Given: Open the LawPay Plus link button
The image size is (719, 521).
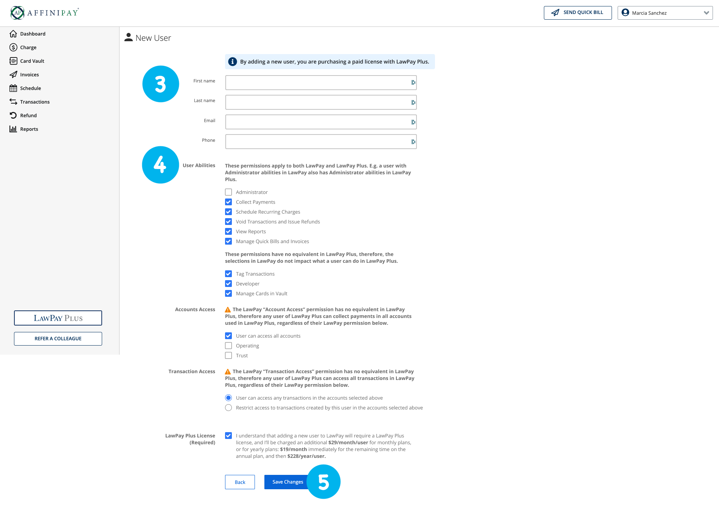Looking at the screenshot, I should pos(58,318).
